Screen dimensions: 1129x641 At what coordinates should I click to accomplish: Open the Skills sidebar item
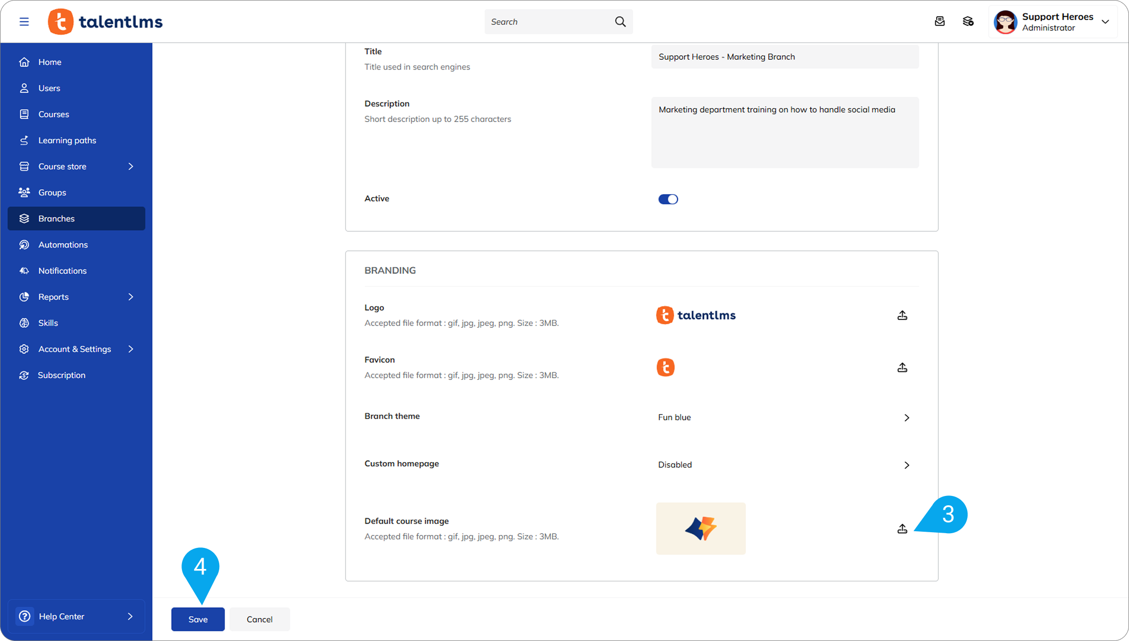[48, 323]
